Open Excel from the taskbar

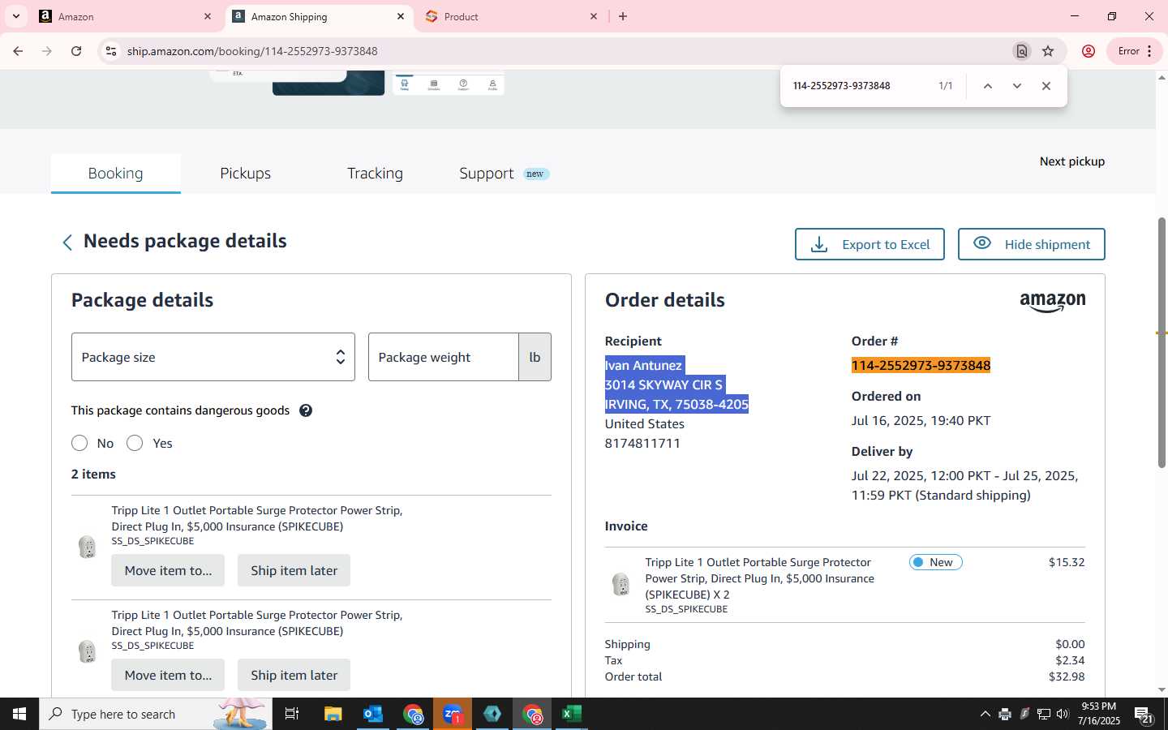(x=572, y=714)
